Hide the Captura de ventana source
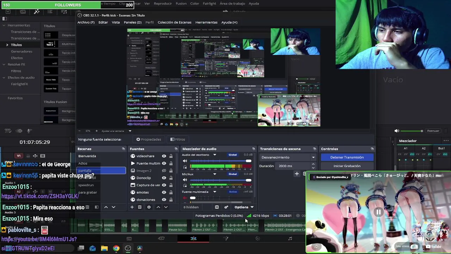Screen dimensions: 451x254 pos(164,185)
